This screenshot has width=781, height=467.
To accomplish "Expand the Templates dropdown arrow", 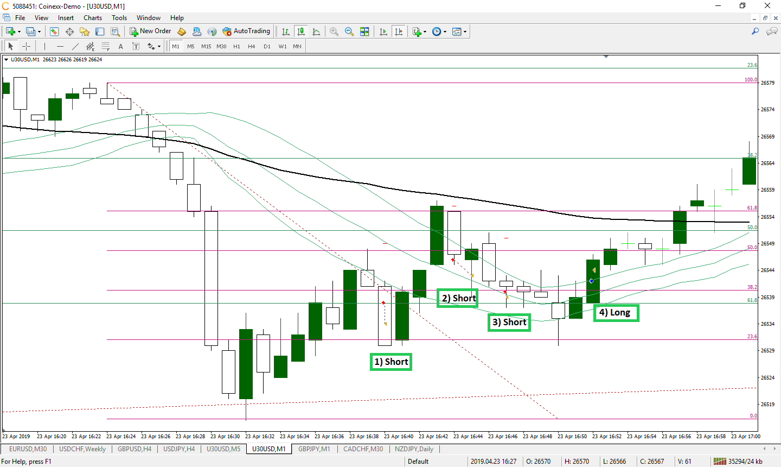I will pyautogui.click(x=465, y=31).
